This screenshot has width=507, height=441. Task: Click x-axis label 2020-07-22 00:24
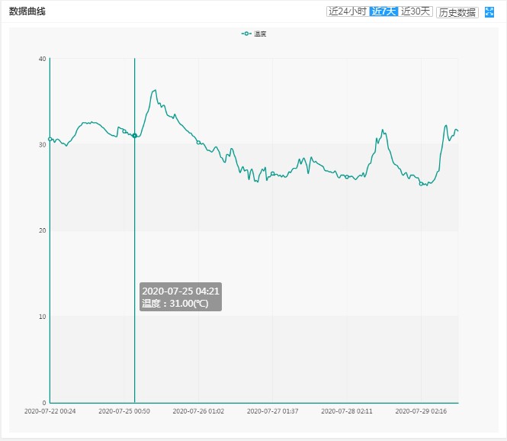(x=50, y=410)
